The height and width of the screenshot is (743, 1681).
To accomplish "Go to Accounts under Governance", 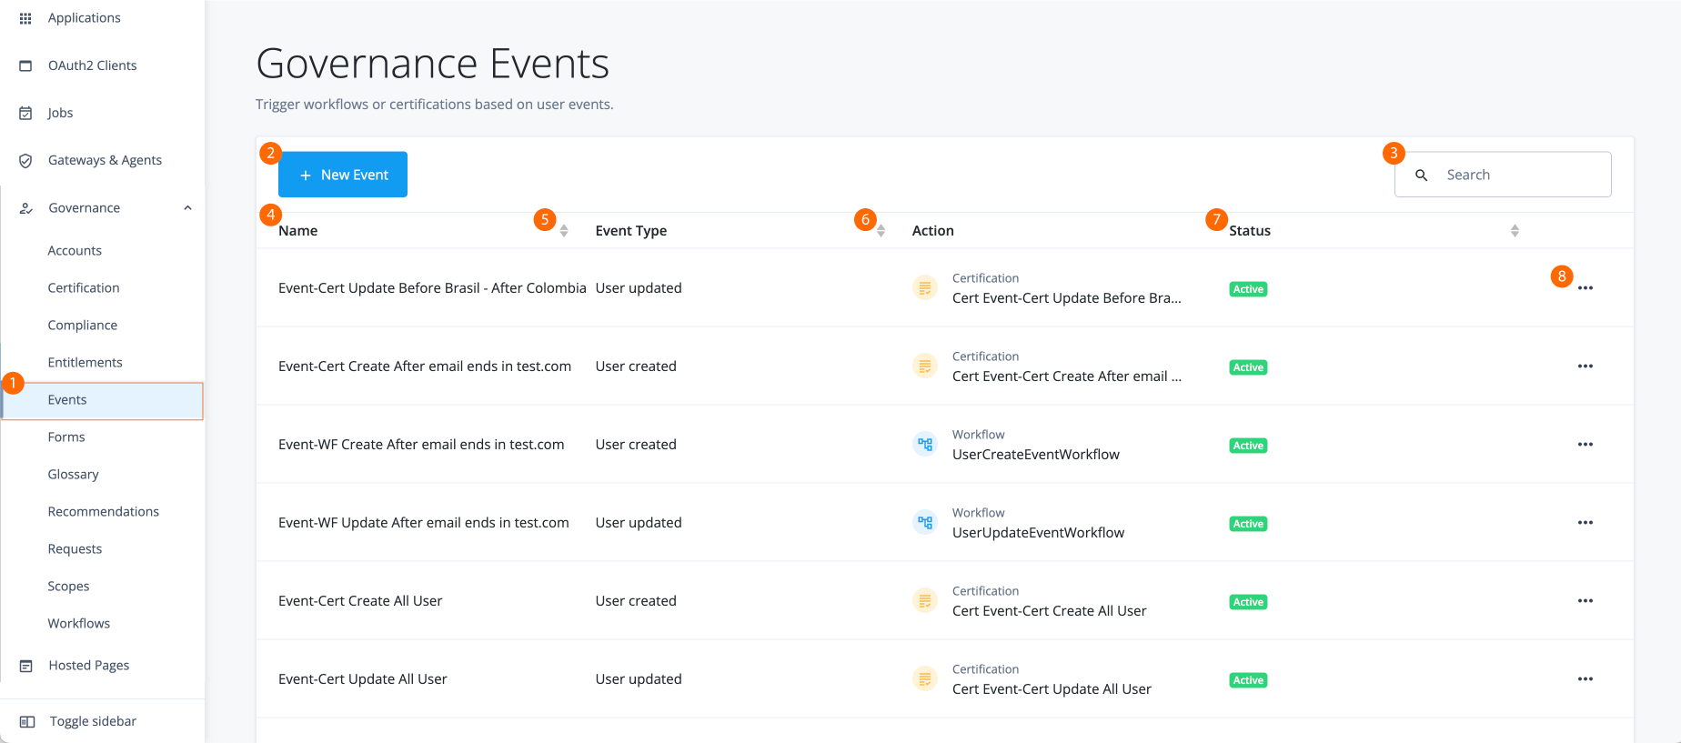I will pos(75,251).
